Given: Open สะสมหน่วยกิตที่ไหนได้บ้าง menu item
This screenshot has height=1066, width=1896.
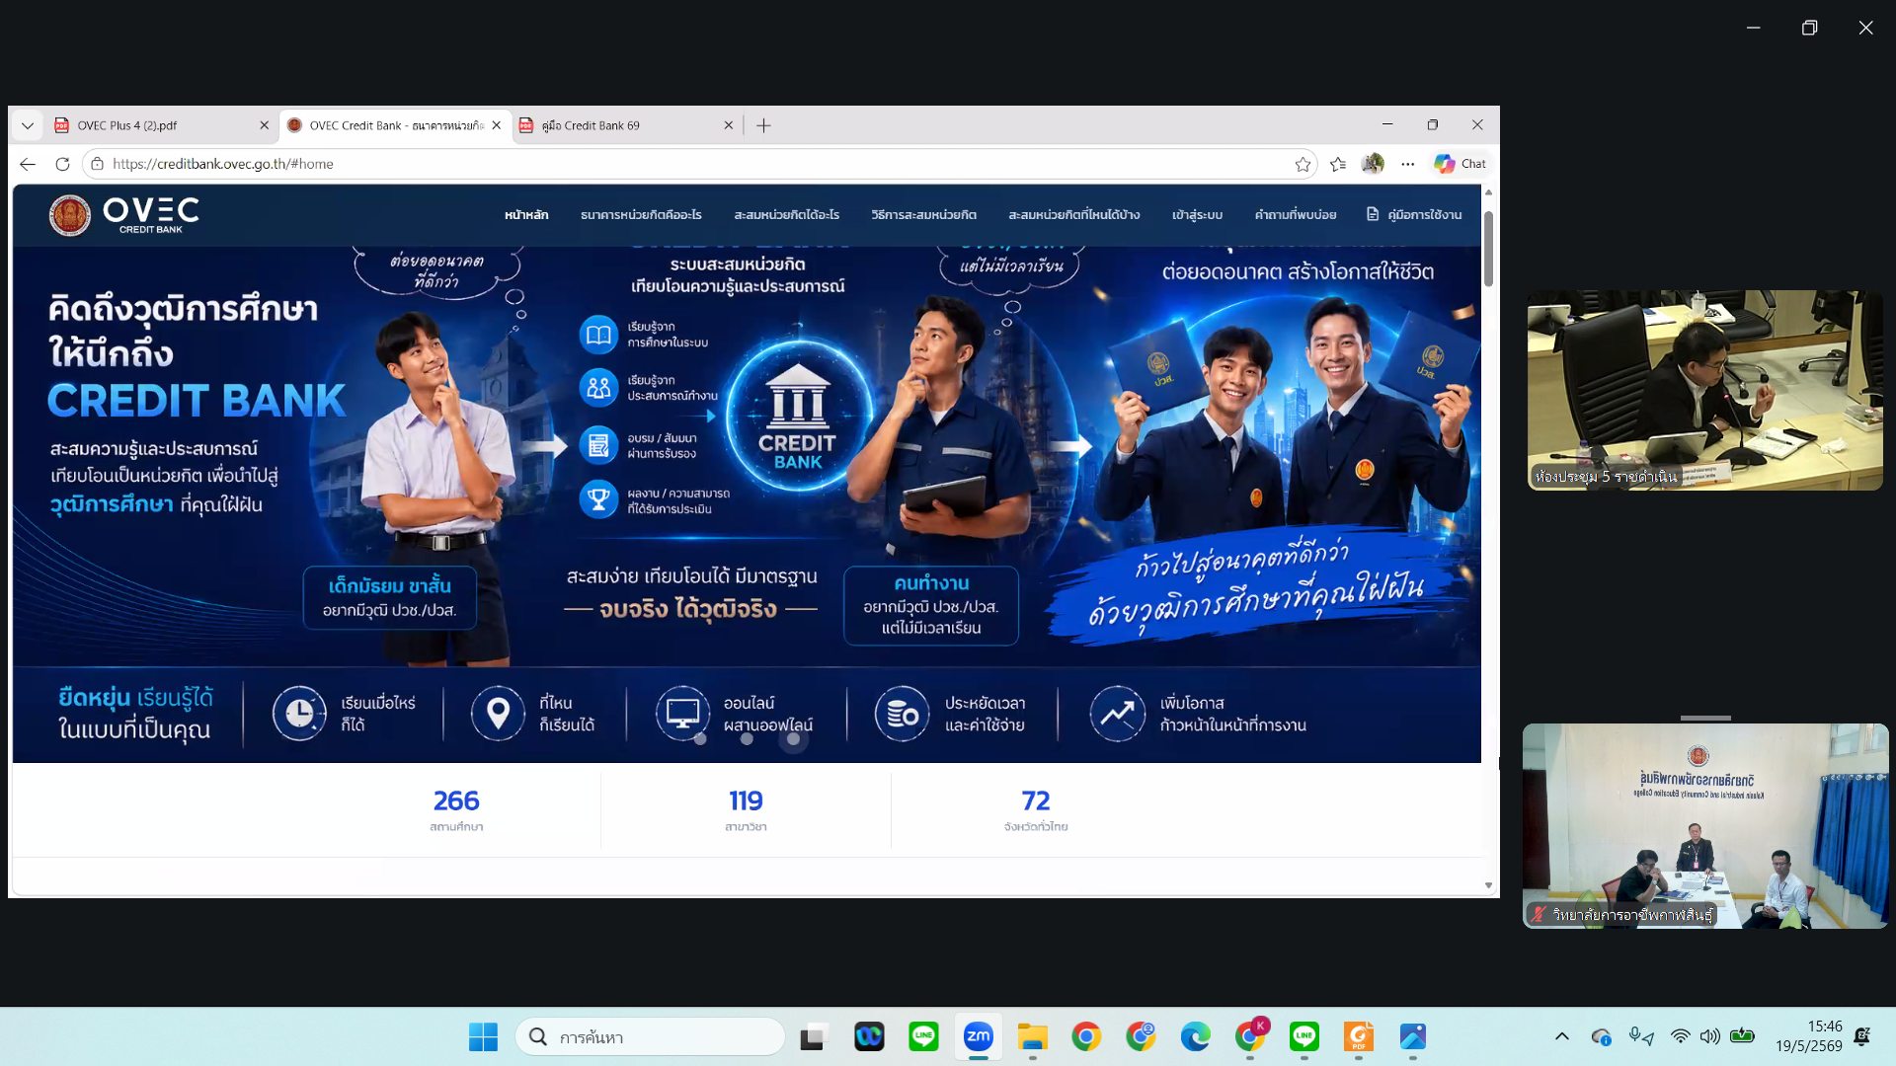Looking at the screenshot, I should pos(1073,214).
